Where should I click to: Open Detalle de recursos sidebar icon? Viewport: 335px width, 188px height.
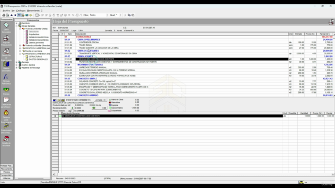tap(6, 139)
